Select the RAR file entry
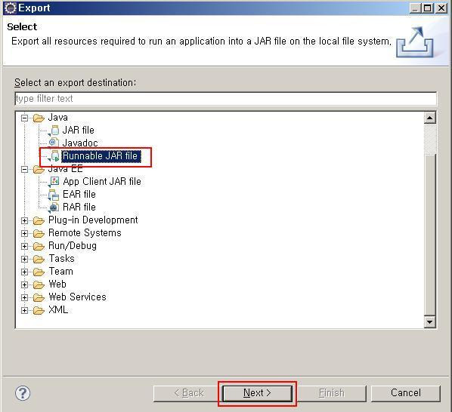The image size is (452, 412). point(79,208)
